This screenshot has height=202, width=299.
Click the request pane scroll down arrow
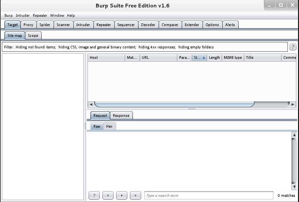coord(294,187)
